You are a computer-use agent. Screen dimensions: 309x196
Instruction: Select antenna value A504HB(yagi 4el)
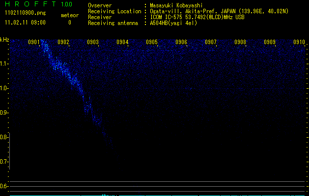click(173, 23)
